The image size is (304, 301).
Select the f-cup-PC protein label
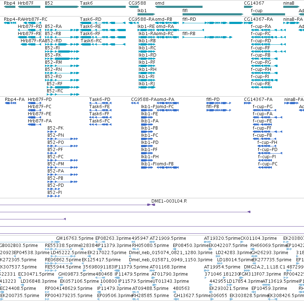click(x=268, y=164)
